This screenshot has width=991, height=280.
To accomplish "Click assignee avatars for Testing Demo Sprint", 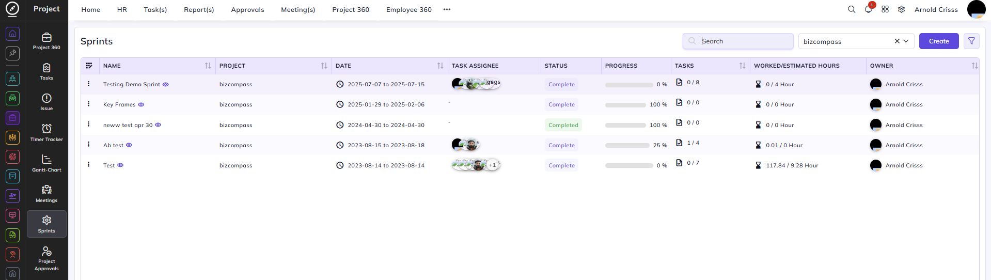I will [x=476, y=83].
